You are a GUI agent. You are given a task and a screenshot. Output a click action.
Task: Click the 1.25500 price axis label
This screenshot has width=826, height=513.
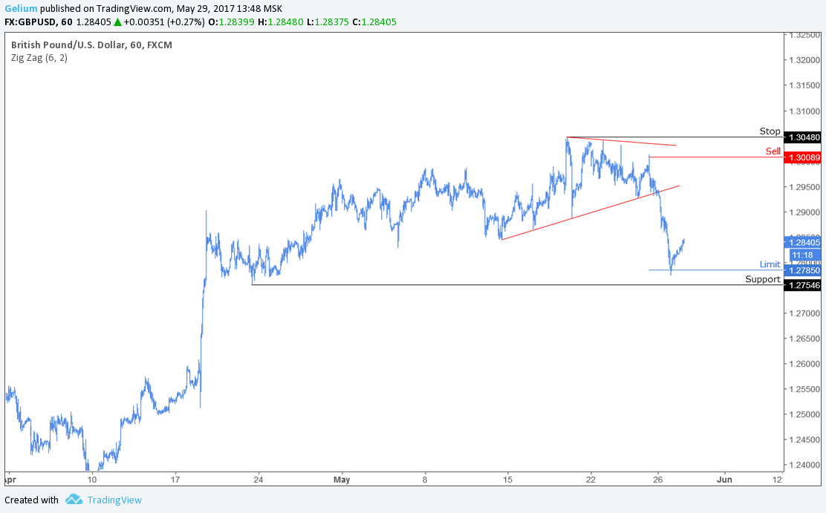[x=804, y=389]
